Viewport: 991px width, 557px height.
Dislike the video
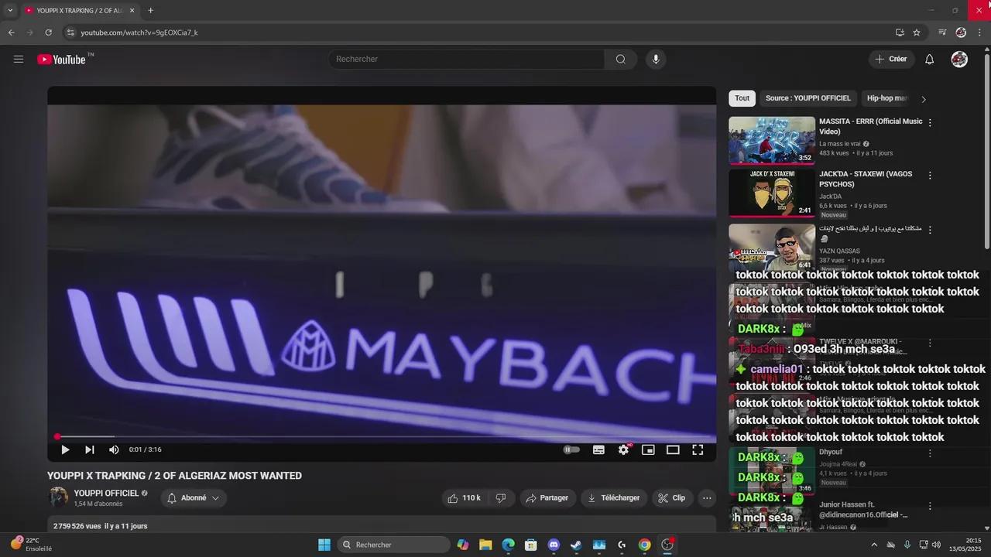pos(501,498)
